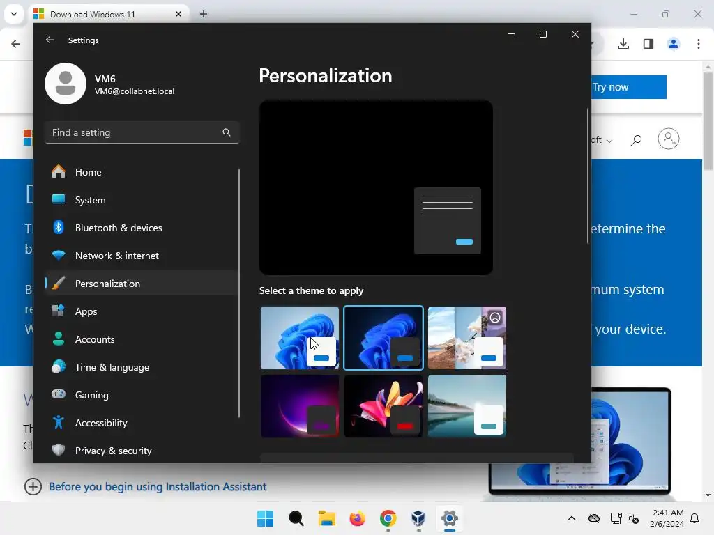The image size is (714, 535).
Task: Click Chrome back navigation arrow
Action: [15, 44]
